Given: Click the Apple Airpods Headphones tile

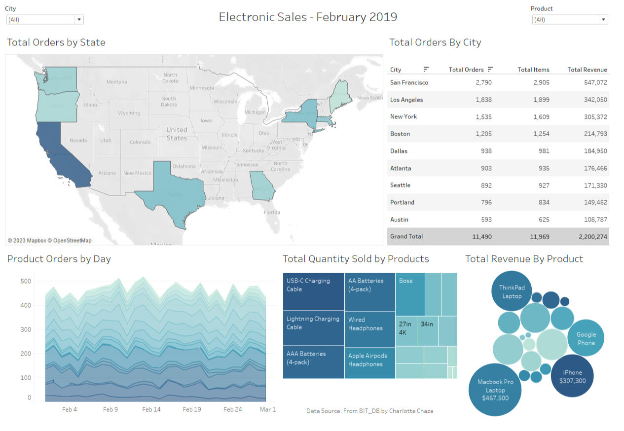Looking at the screenshot, I should coord(369,362).
